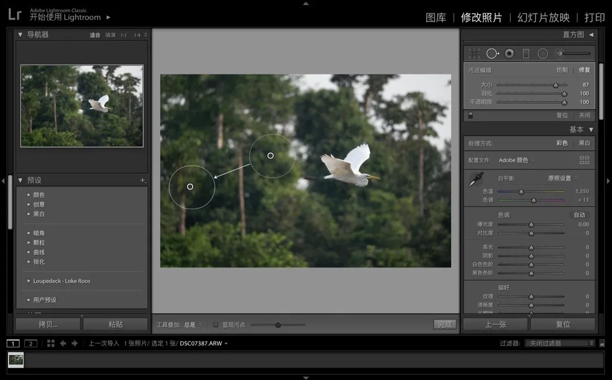Select the spot removal tool icon
The image size is (612, 380).
point(492,53)
